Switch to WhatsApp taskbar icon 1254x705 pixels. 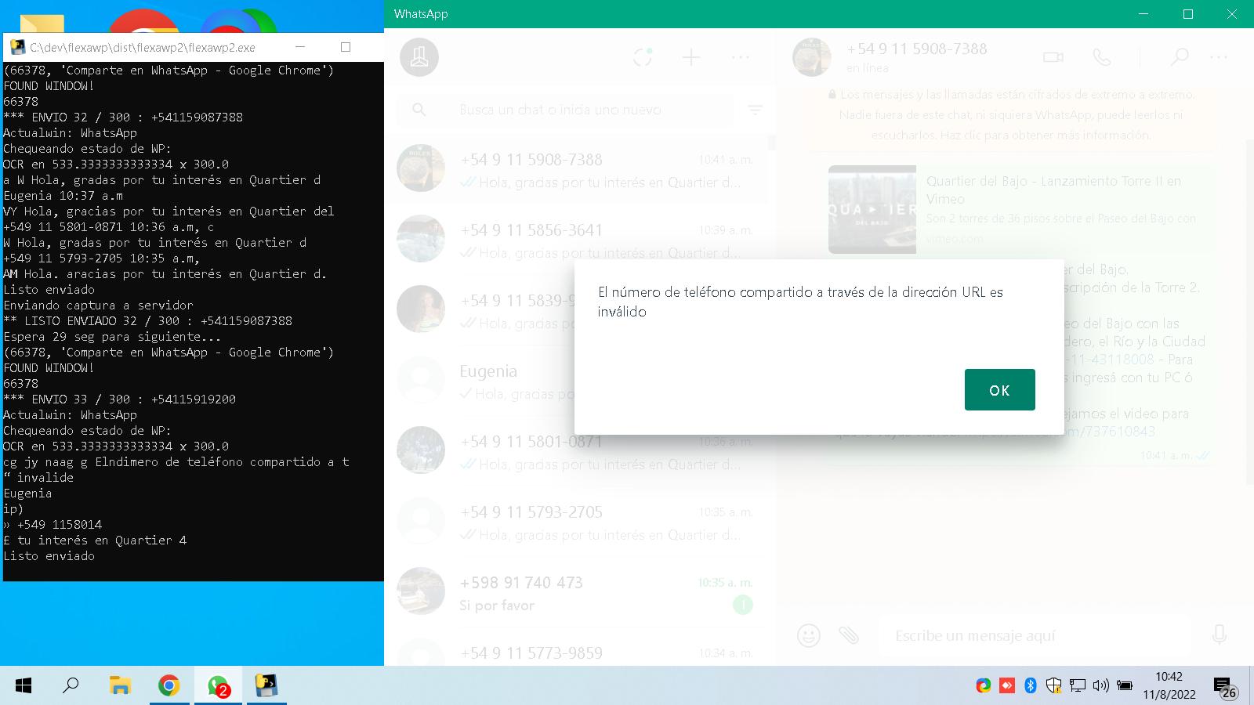point(218,686)
